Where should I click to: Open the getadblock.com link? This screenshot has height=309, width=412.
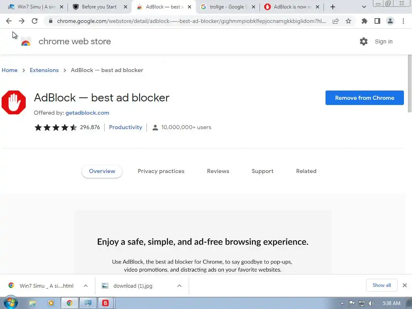click(x=87, y=113)
